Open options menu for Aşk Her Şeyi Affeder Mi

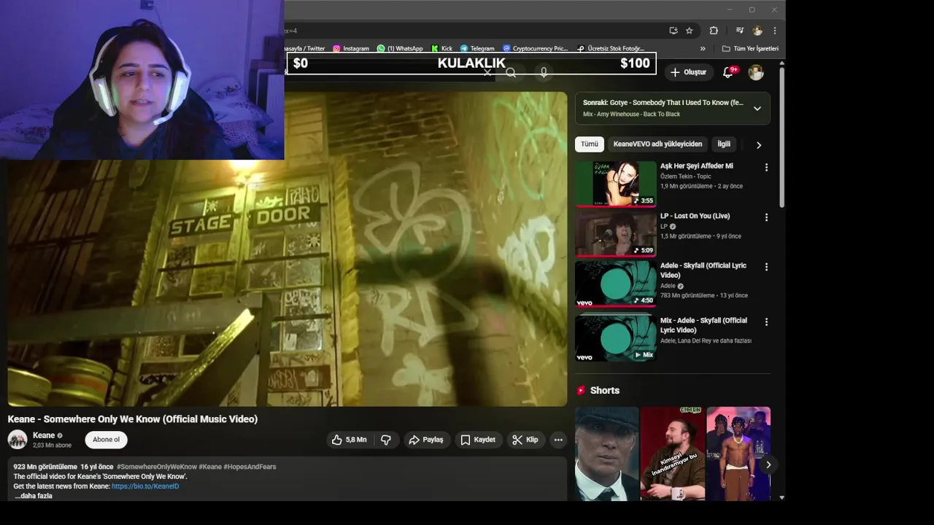tap(766, 168)
